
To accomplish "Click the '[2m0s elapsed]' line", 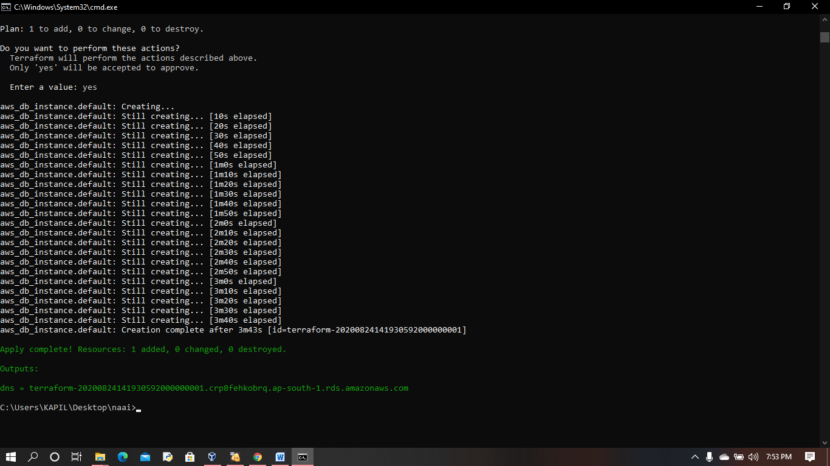I will coord(139,223).
